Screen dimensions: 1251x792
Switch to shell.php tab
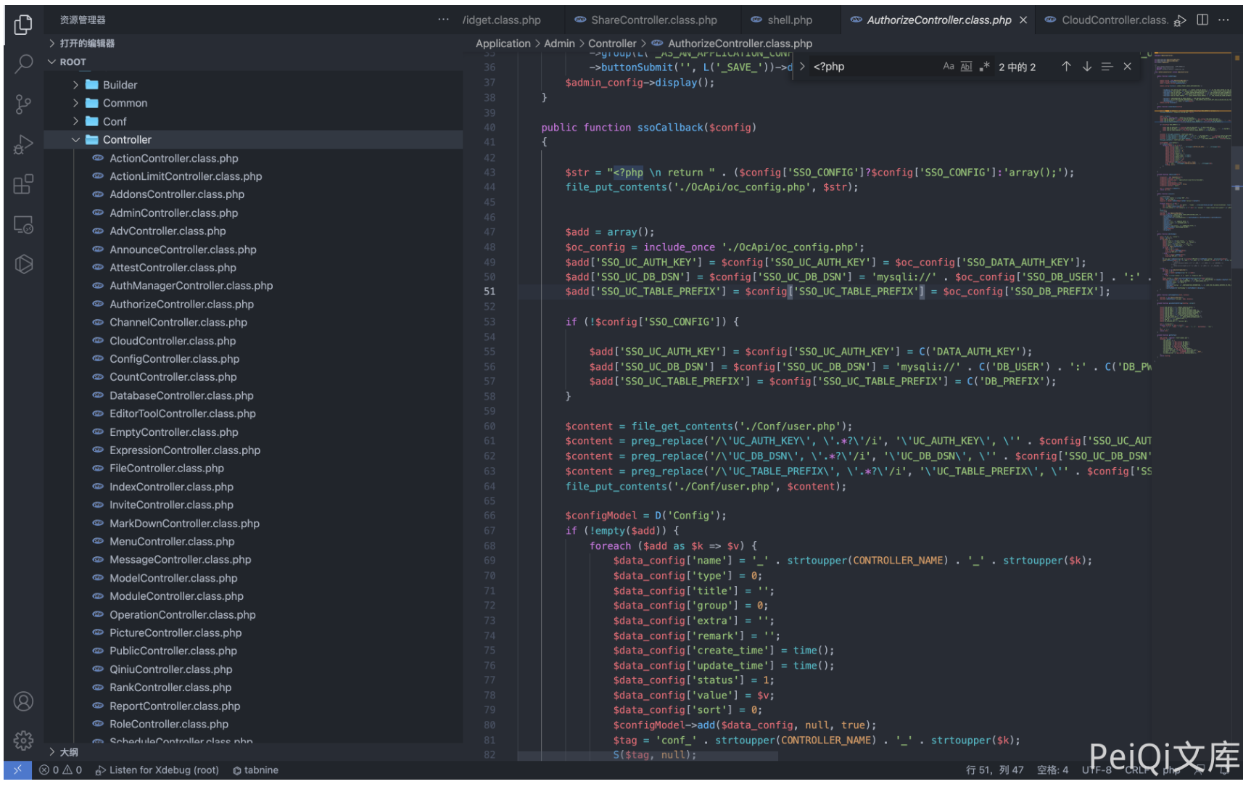point(789,20)
